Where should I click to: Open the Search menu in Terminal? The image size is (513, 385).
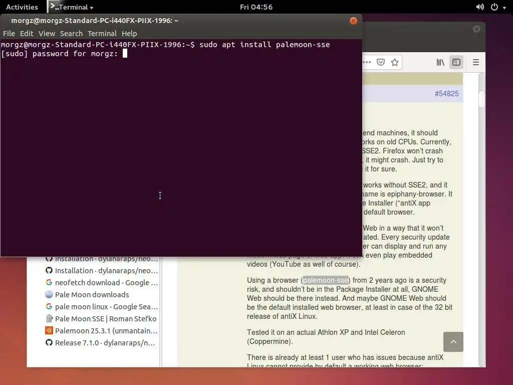[71, 34]
